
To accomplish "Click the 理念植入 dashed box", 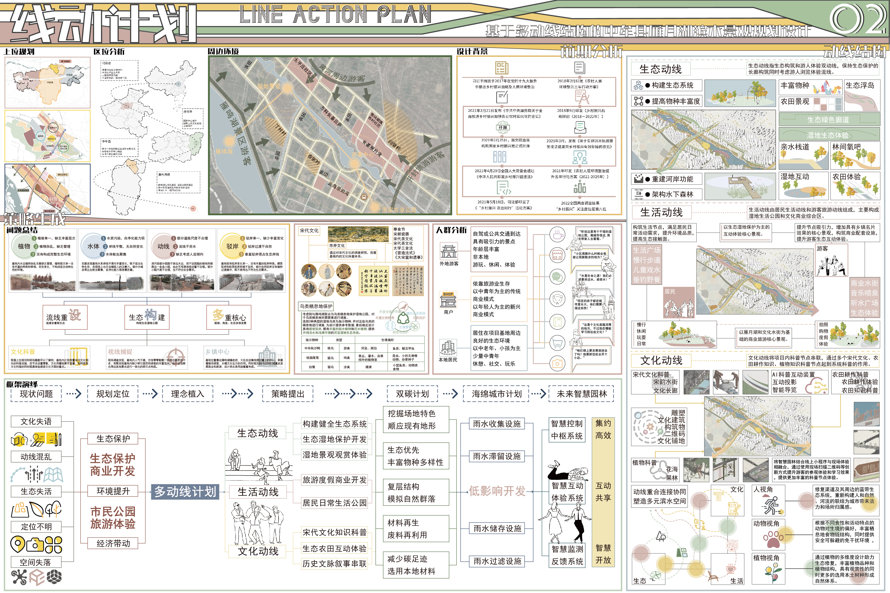I will (187, 394).
